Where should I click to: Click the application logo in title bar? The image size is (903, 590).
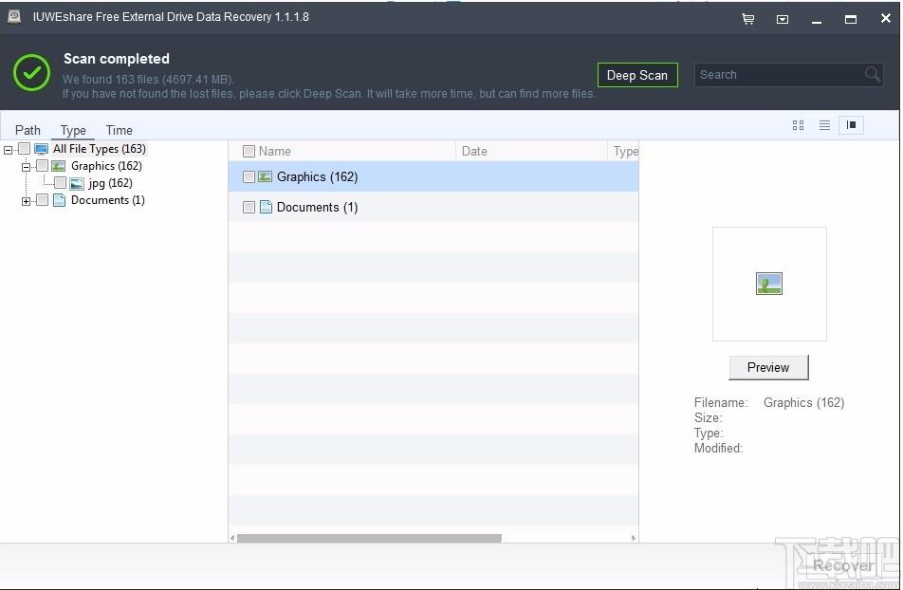(14, 17)
